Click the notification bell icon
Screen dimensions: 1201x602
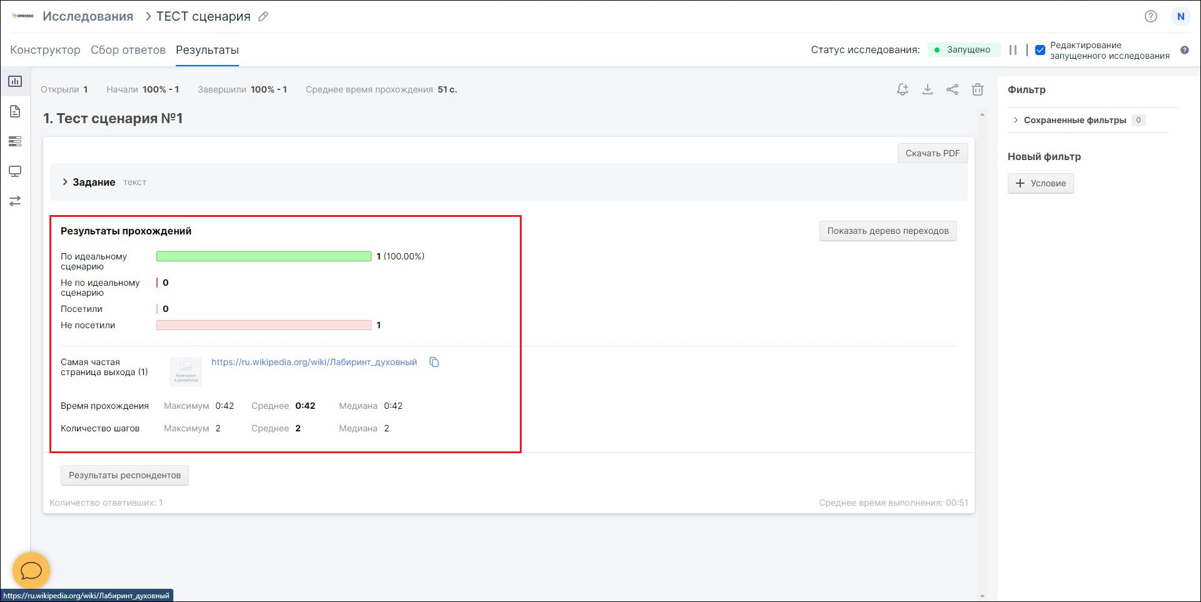pos(902,89)
